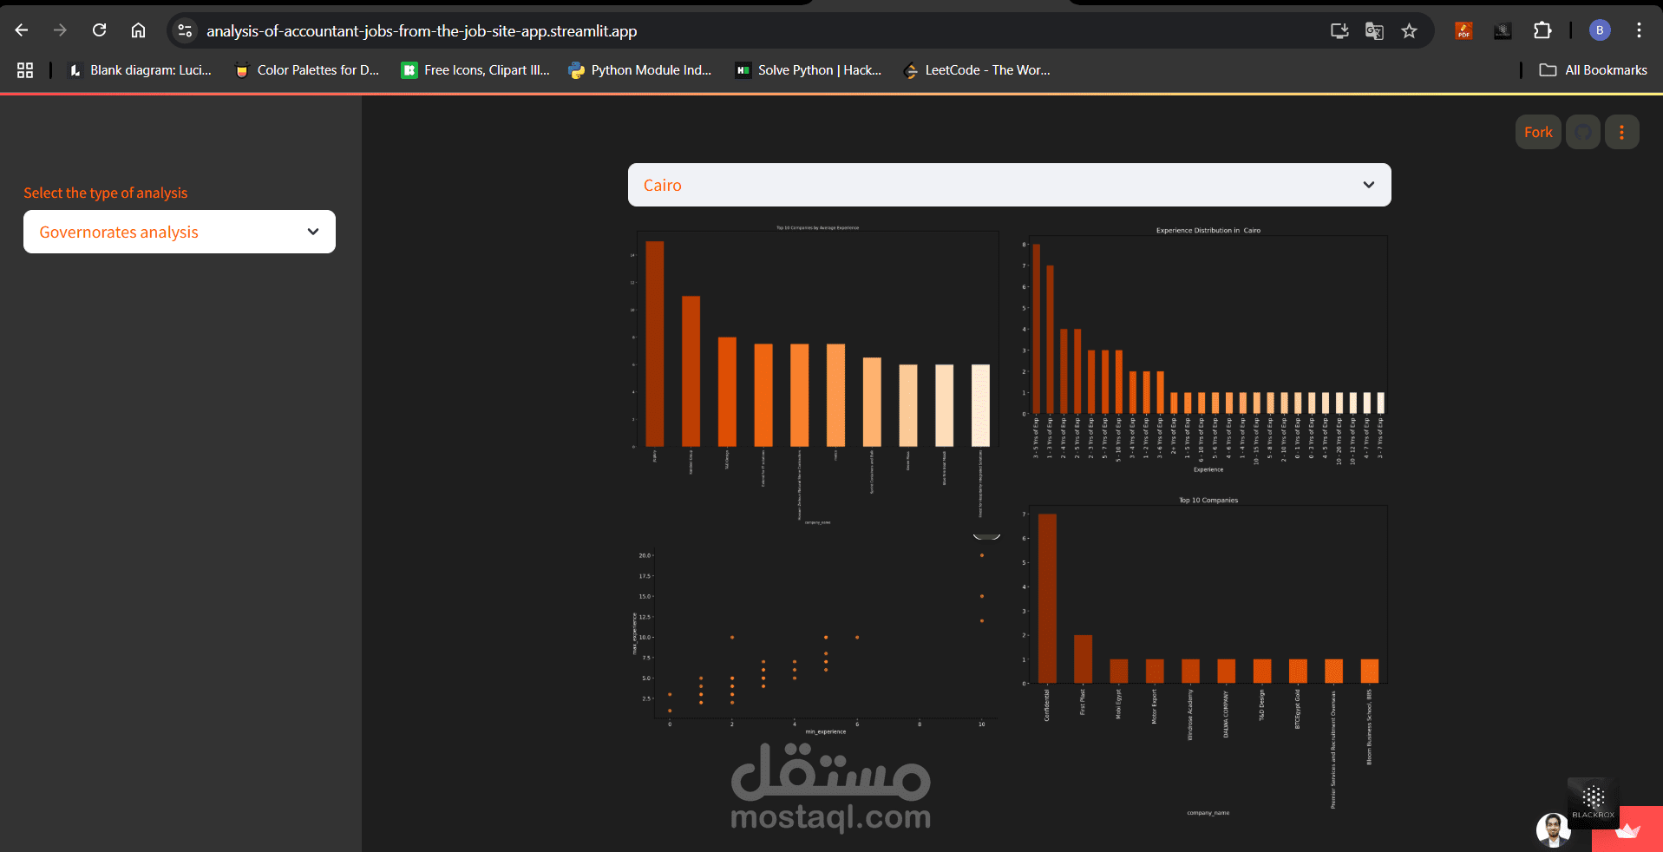1663x852 pixels.
Task: Click the browser forward arrow
Action: 60,30
